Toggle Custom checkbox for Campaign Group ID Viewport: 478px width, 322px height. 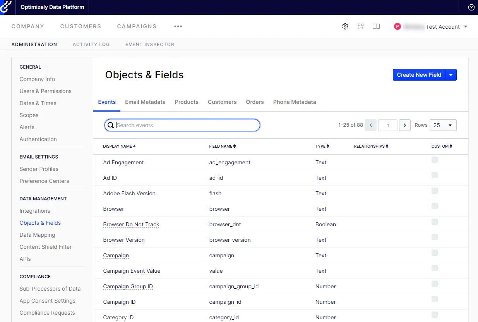tap(435, 284)
